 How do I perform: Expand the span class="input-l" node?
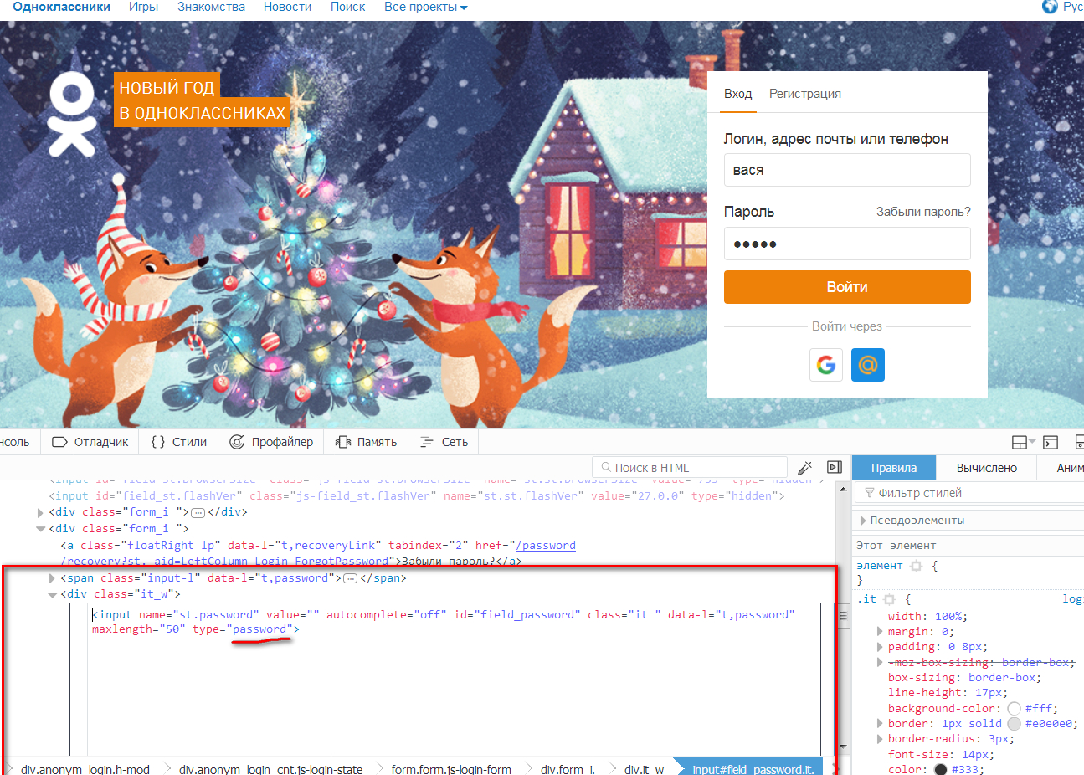[x=52, y=578]
